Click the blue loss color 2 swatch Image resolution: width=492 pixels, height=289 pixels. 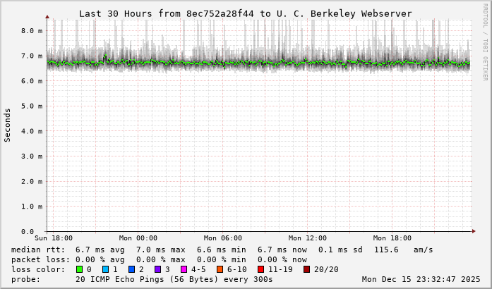(131, 269)
